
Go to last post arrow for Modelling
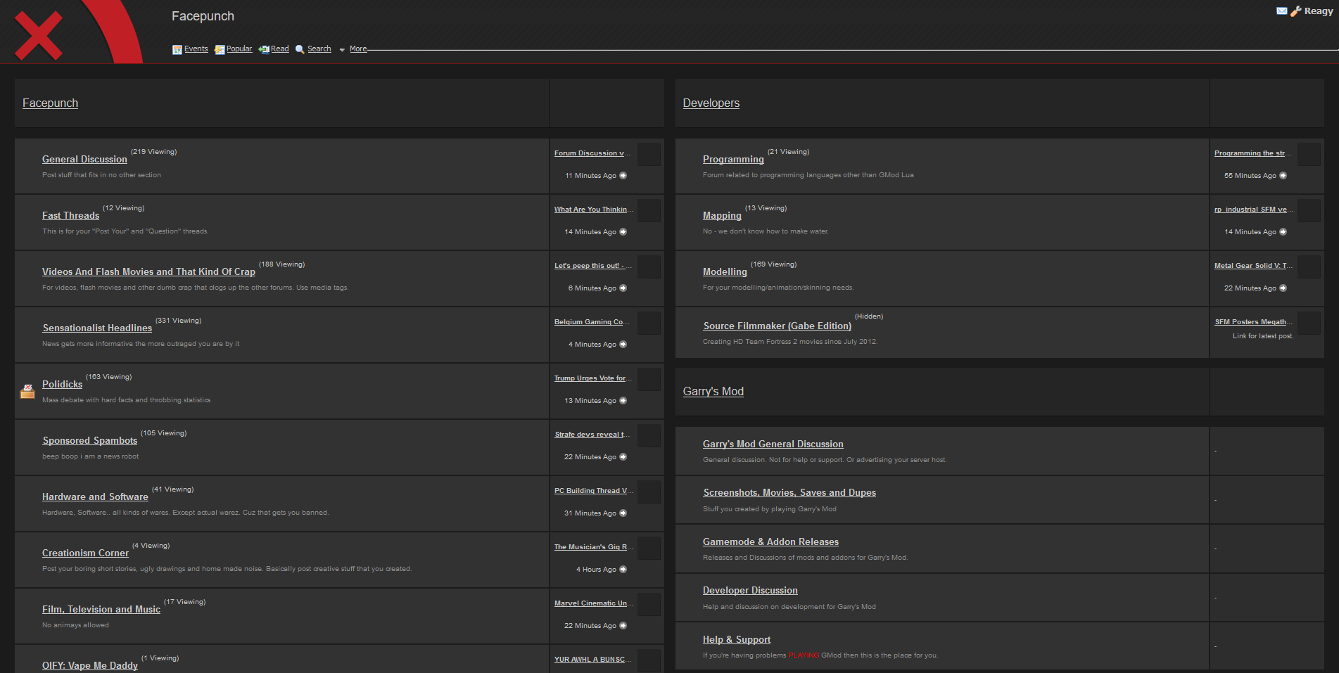[1283, 288]
